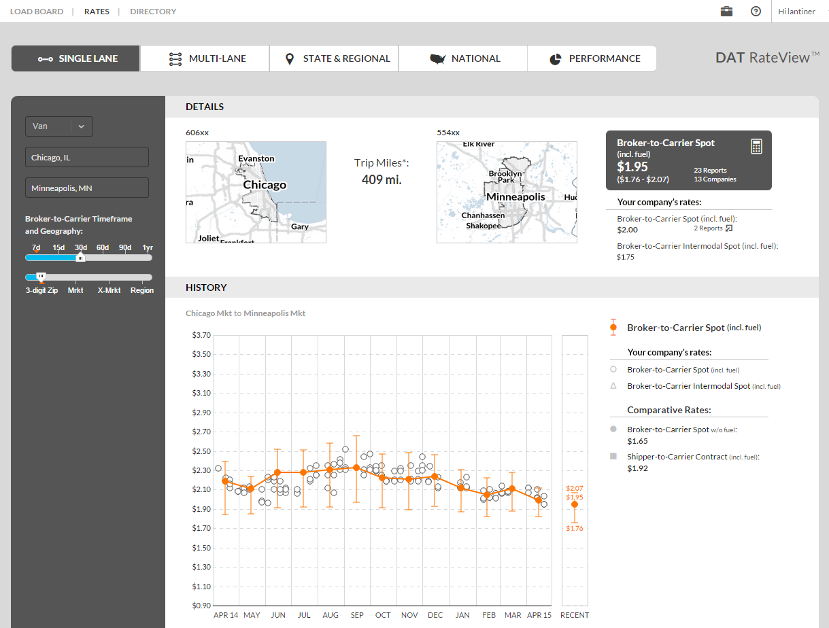
Task: Set timeframe slider to 90d
Action: (x=125, y=247)
